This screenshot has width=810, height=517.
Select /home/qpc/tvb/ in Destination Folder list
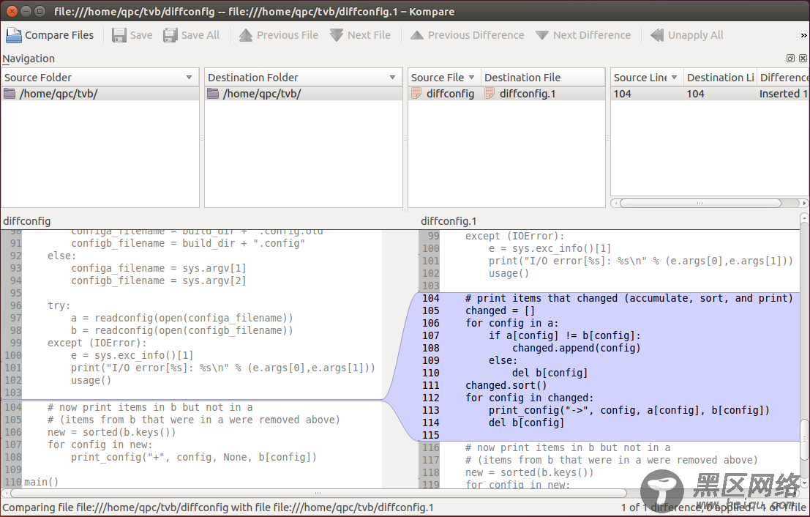pyautogui.click(x=304, y=94)
